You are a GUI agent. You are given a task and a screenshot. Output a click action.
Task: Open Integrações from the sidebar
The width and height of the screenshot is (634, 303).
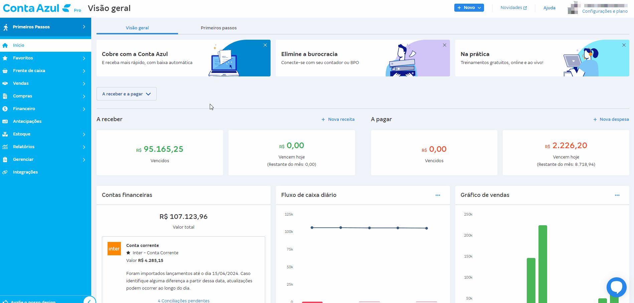pos(45,172)
